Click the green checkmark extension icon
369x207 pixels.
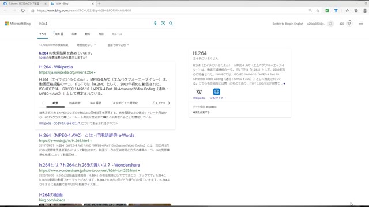[x=327, y=10]
